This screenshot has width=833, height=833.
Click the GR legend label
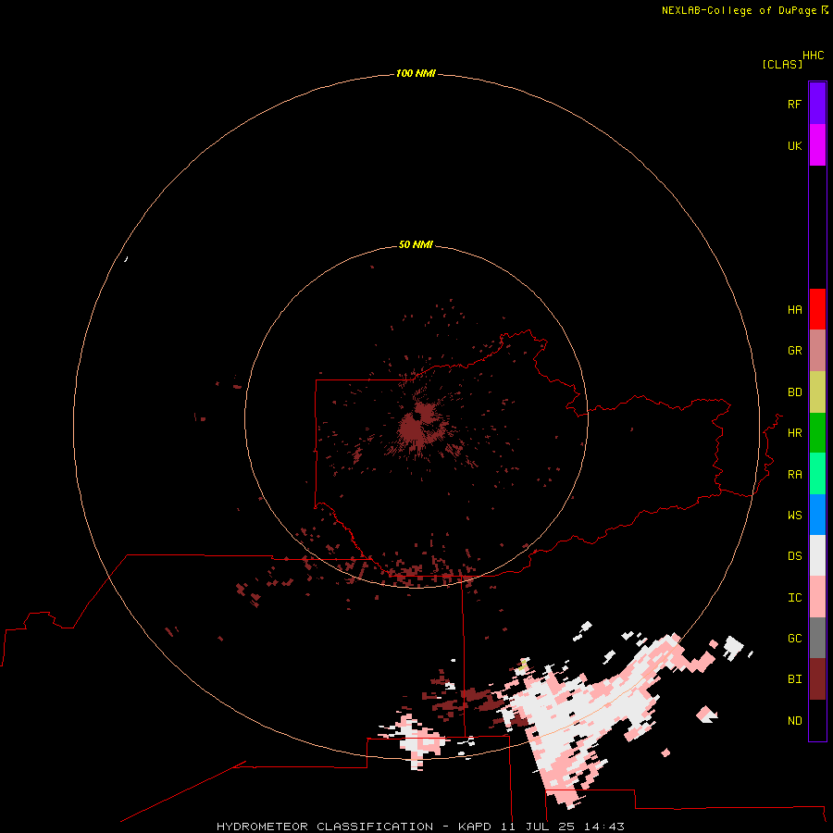click(795, 351)
